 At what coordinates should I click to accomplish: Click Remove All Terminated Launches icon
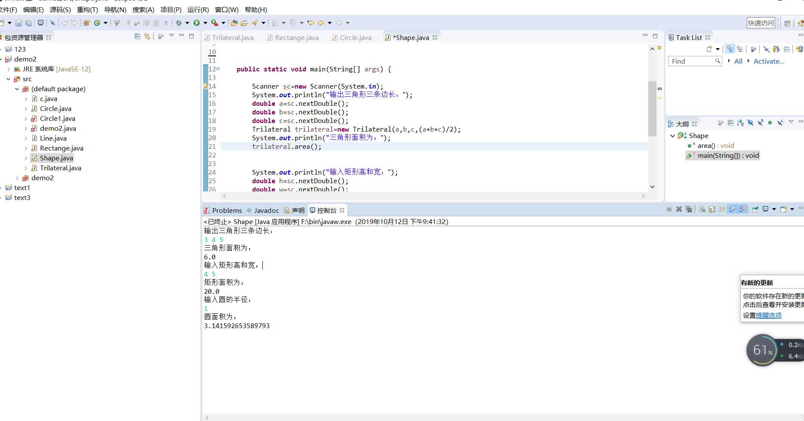[689, 209]
